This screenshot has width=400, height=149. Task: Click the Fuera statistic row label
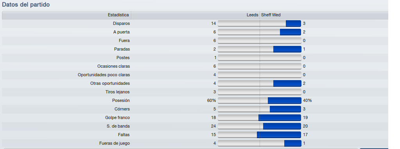pos(124,40)
